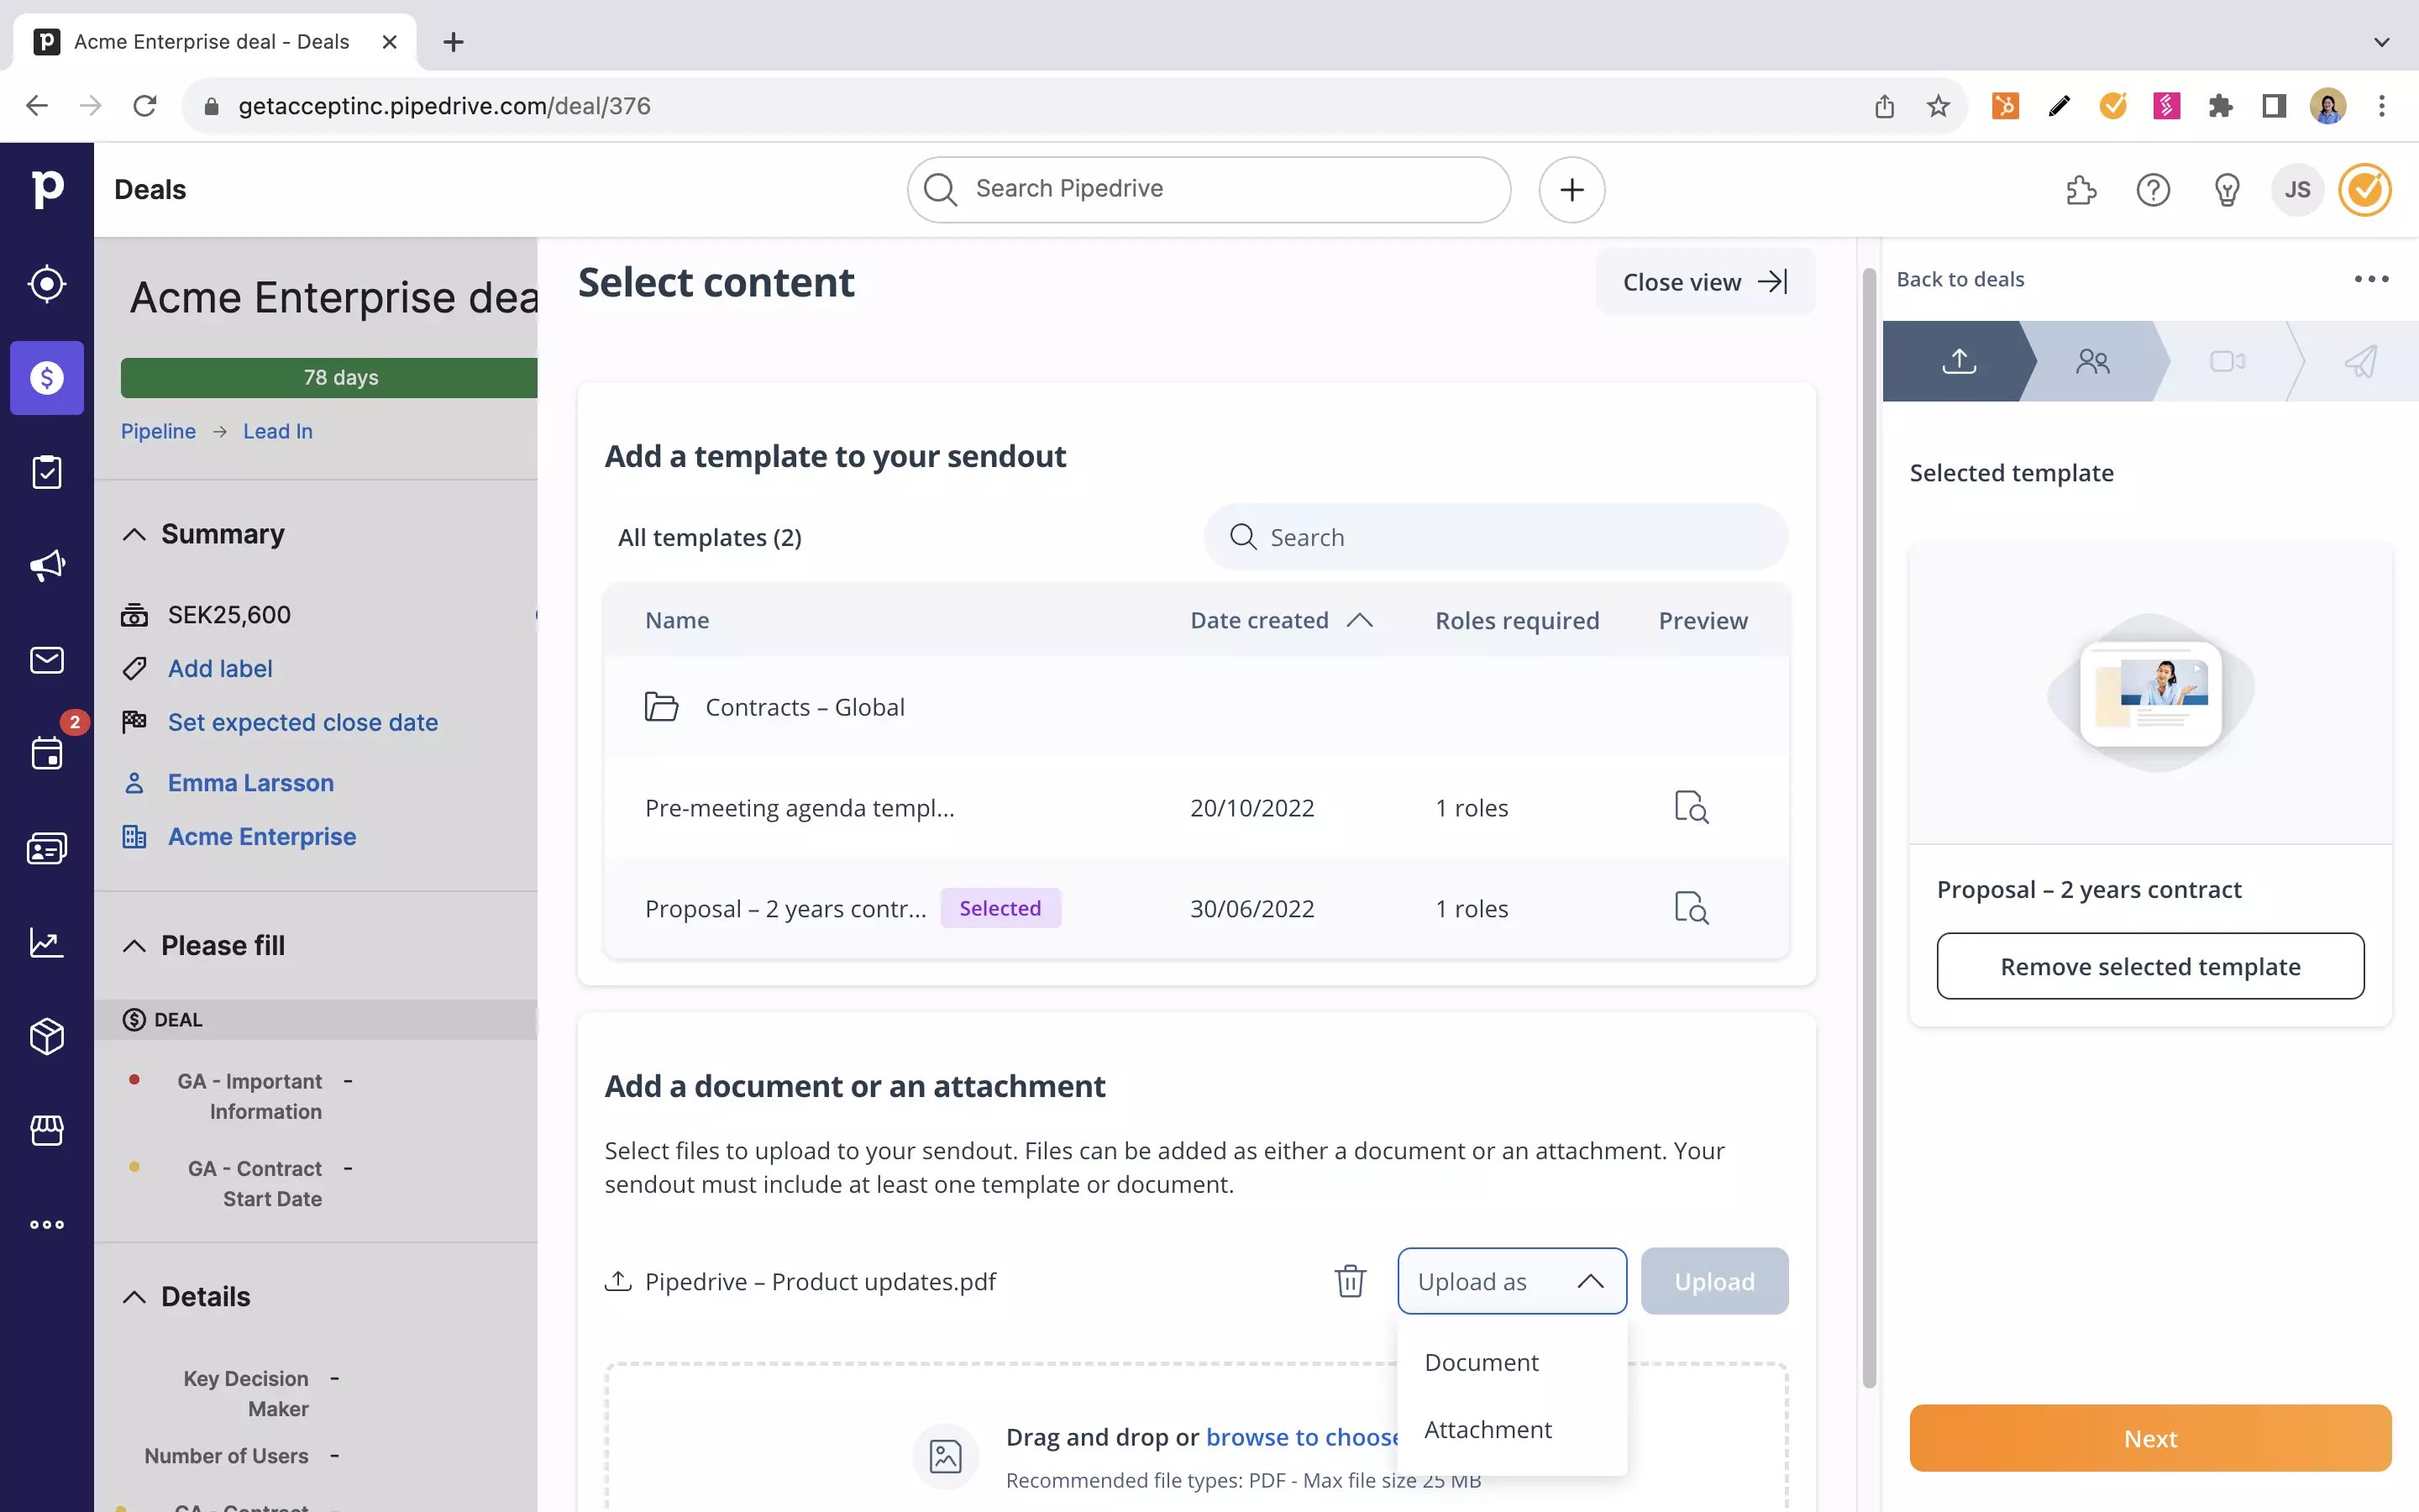Click browse to choose link
The height and width of the screenshot is (1512, 2419).
click(x=1301, y=1437)
